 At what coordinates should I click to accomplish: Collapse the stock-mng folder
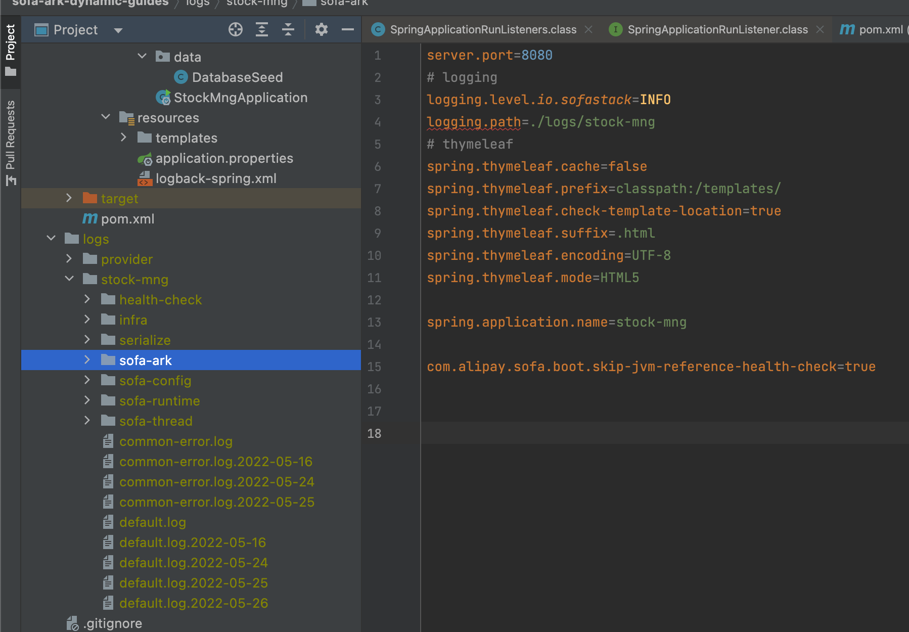click(69, 279)
